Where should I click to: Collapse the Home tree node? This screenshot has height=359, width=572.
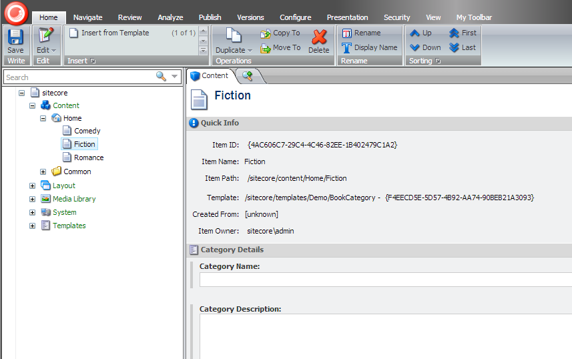click(43, 119)
